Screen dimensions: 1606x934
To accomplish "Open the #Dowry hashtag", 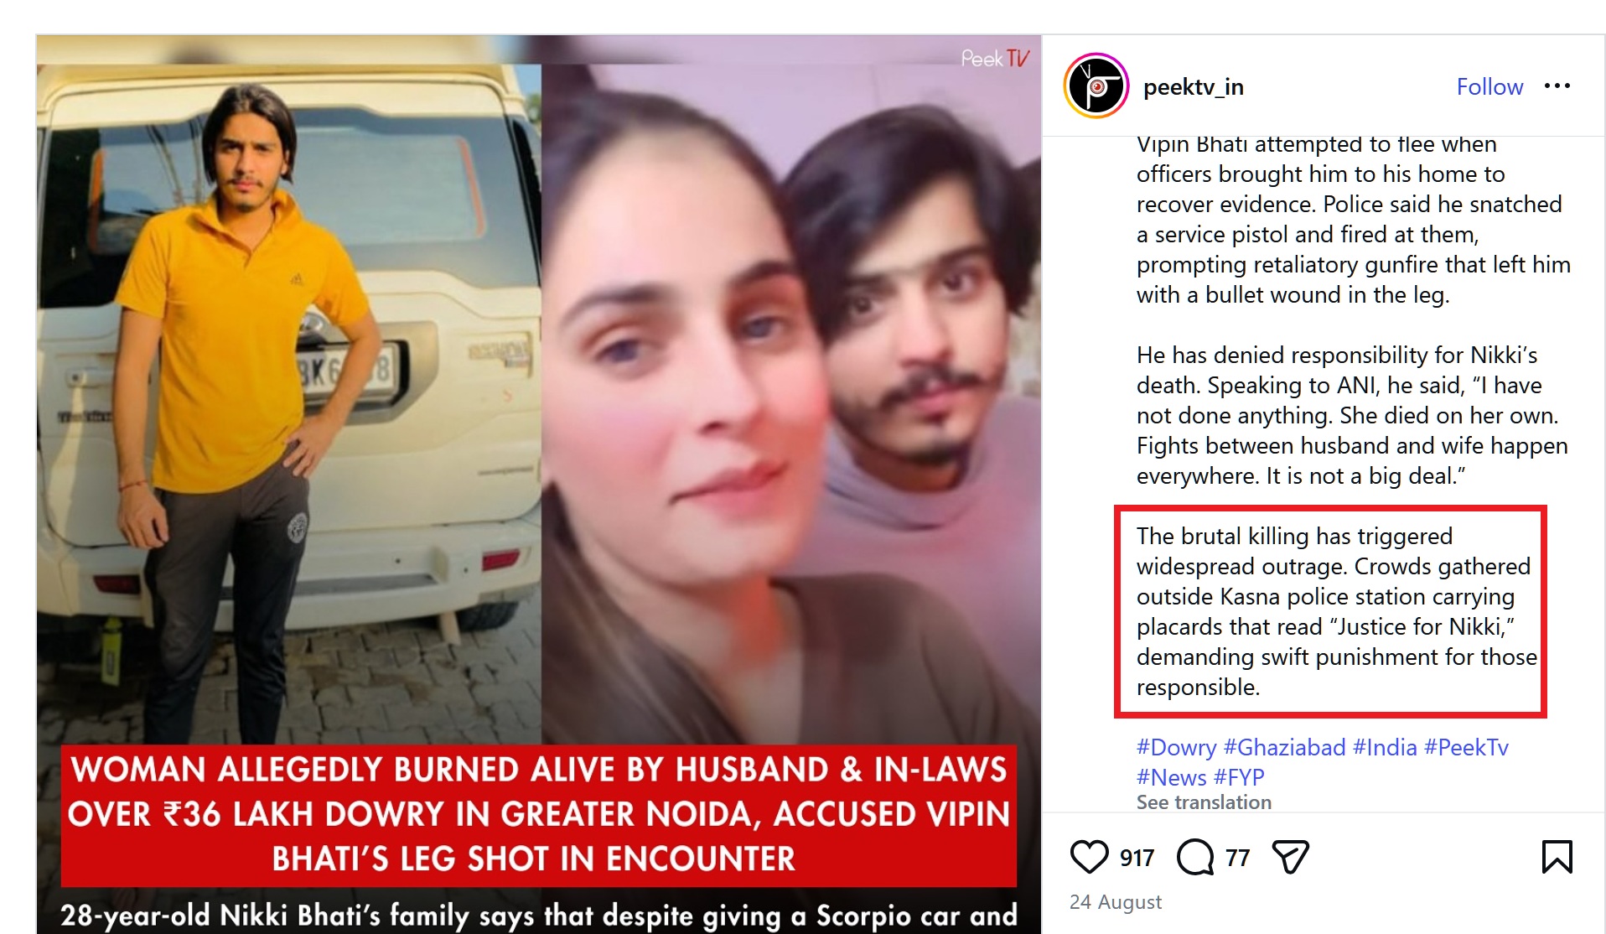I will (1176, 747).
